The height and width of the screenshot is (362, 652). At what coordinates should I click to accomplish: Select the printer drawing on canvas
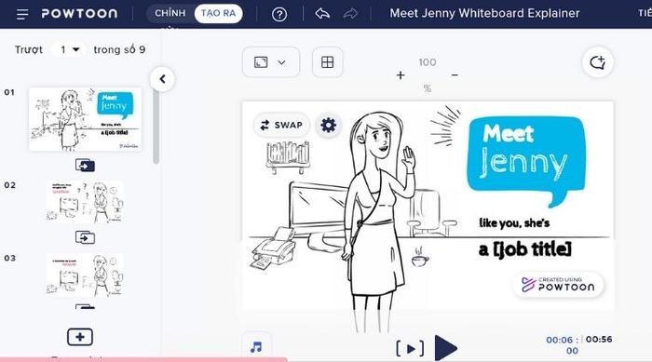pyautogui.click(x=274, y=248)
